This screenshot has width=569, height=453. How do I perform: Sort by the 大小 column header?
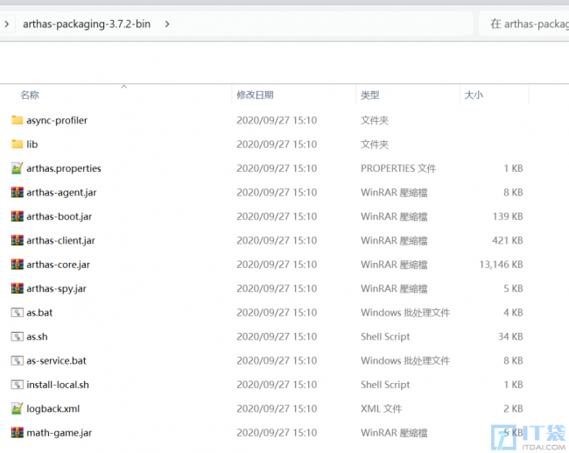(474, 96)
